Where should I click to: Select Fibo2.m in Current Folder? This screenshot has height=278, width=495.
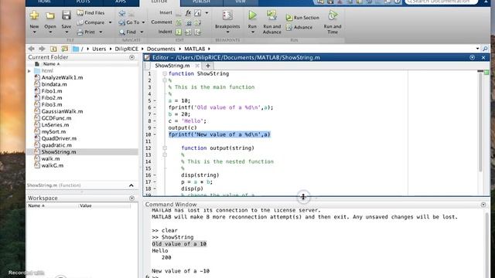point(52,98)
